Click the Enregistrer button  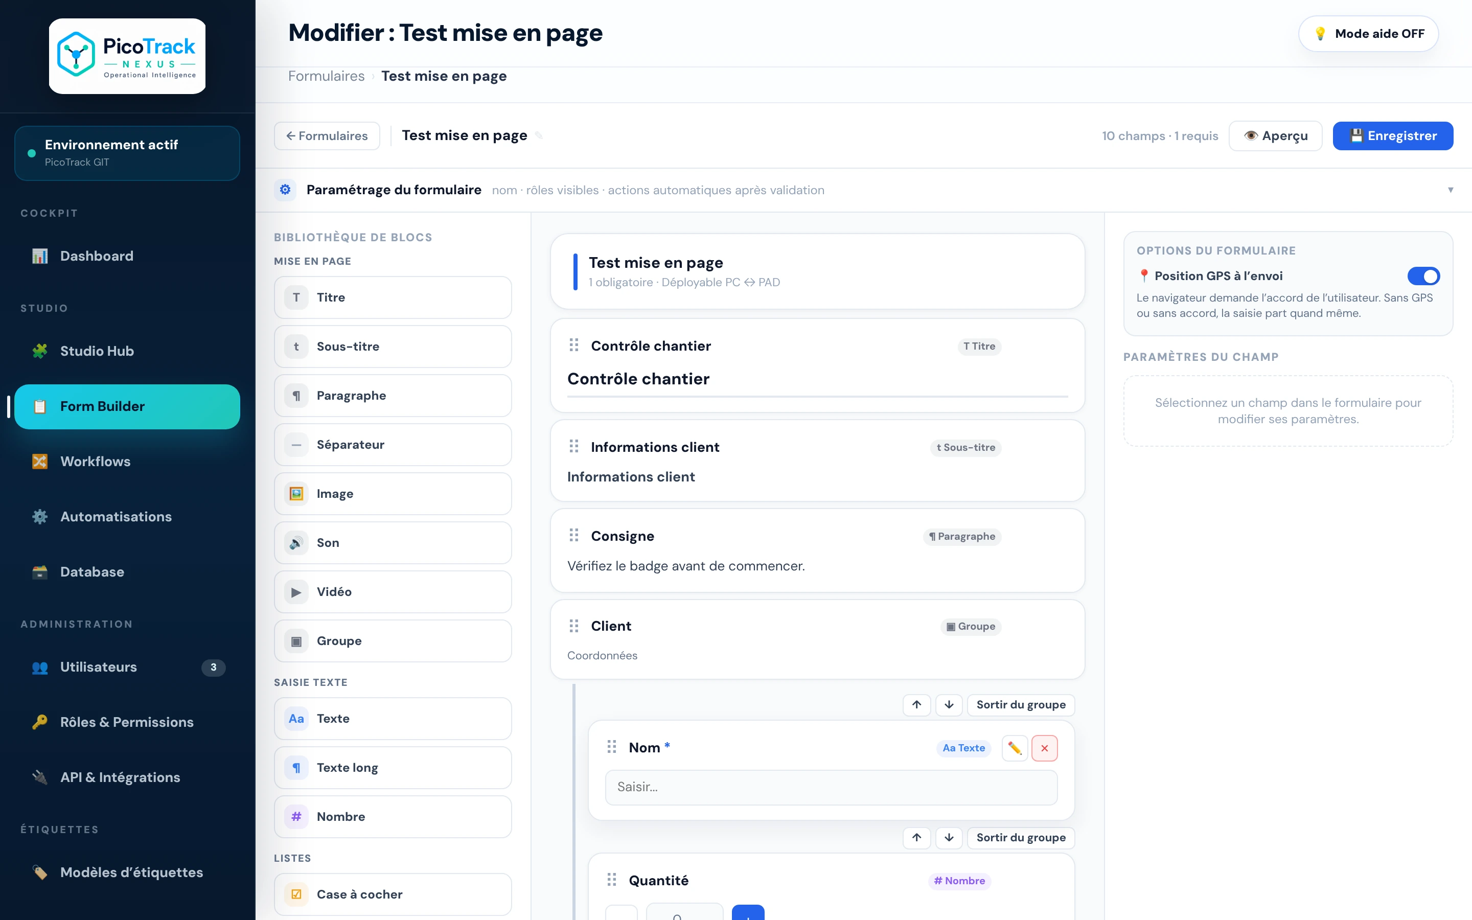point(1393,135)
